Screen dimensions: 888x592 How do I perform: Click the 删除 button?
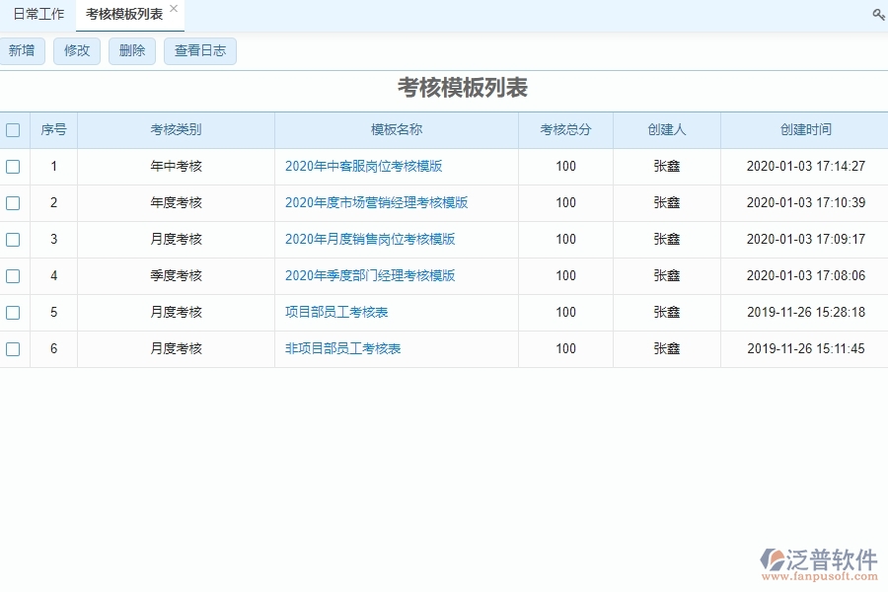click(x=131, y=50)
